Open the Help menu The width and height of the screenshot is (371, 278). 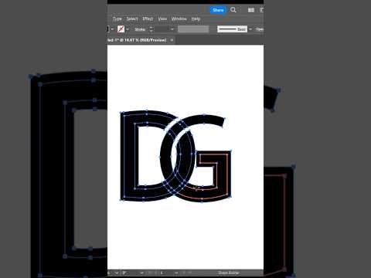pyautogui.click(x=196, y=19)
